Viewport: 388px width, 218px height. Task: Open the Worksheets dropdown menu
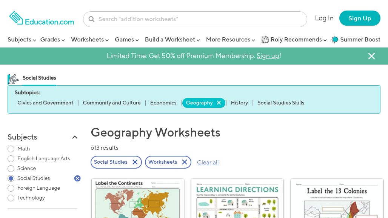tap(90, 40)
